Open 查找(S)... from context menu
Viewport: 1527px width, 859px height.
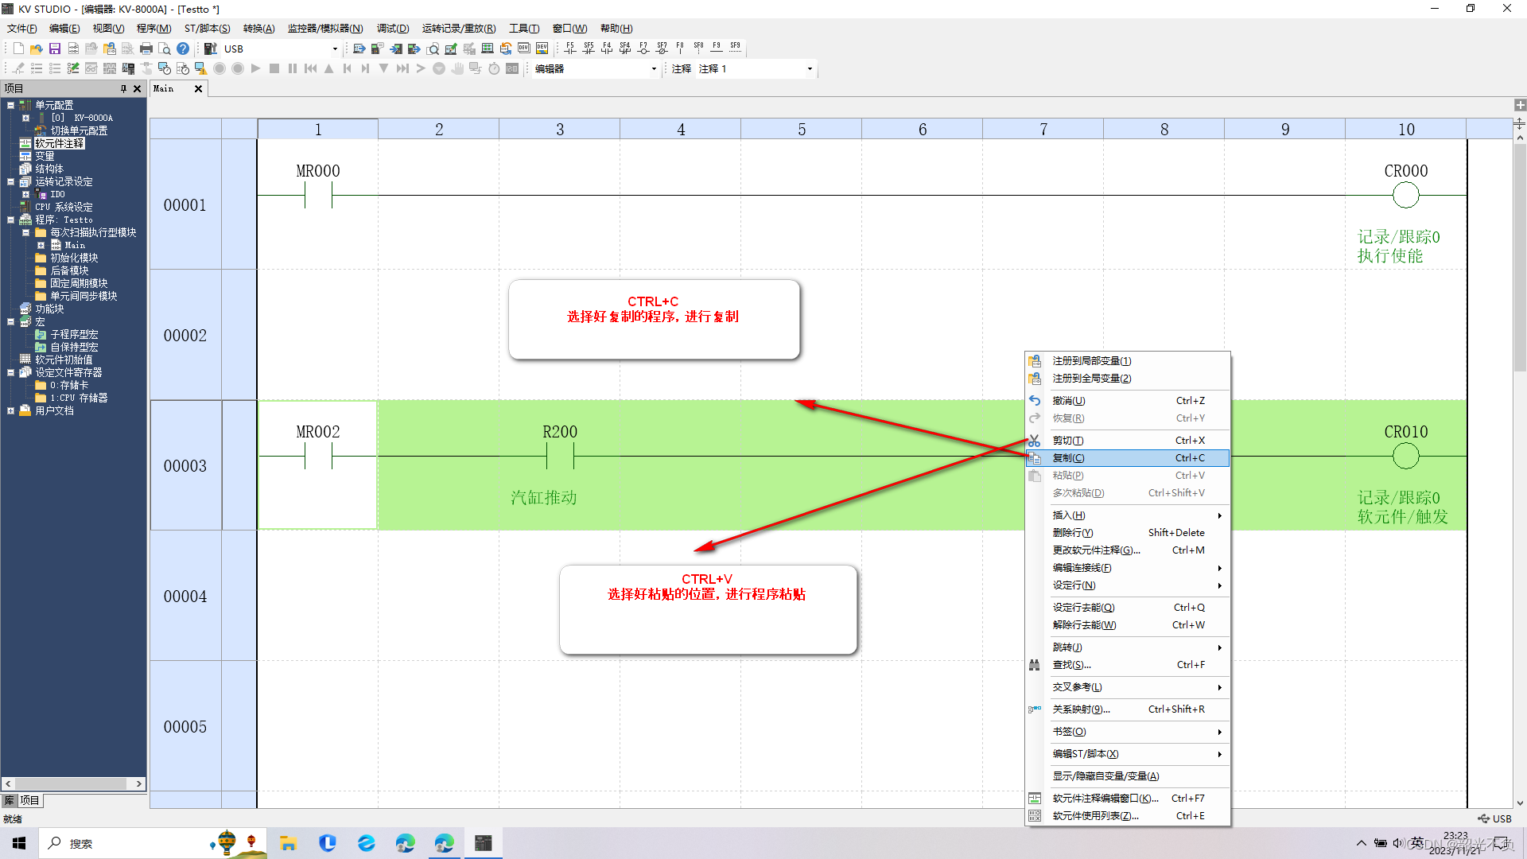click(x=1128, y=665)
